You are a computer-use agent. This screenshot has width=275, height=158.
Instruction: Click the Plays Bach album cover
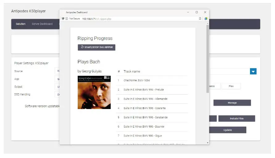pyautogui.click(x=94, y=92)
